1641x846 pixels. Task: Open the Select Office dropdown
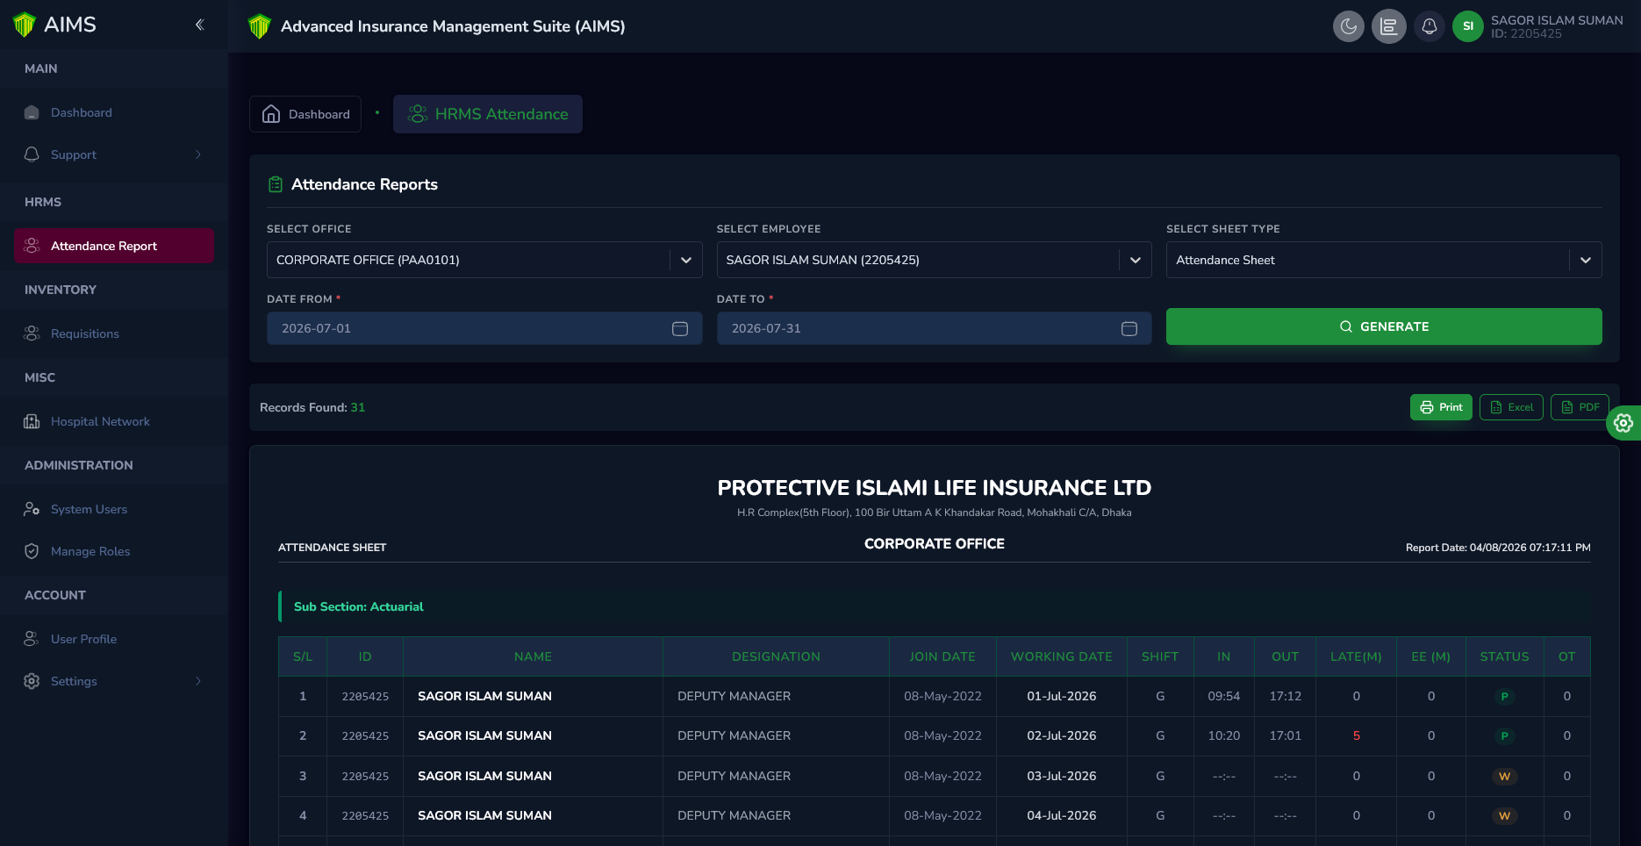pos(484,260)
